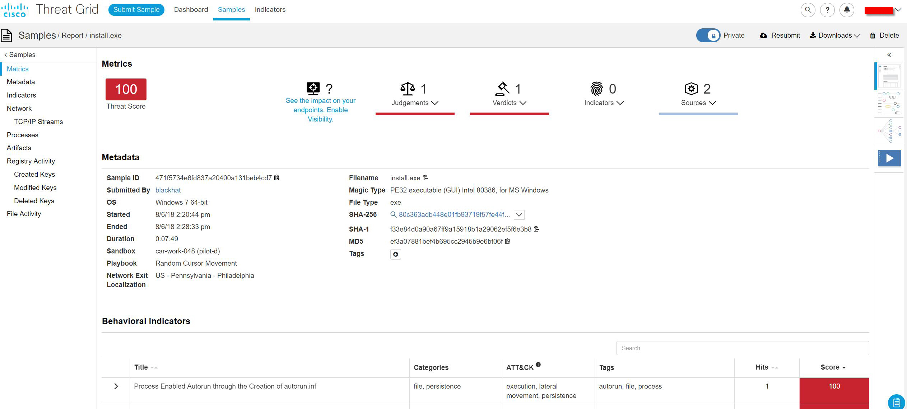This screenshot has width=907, height=409.
Task: Toggle the Private sample switch
Action: click(708, 35)
